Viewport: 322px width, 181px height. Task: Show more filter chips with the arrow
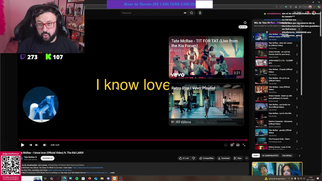(x=299, y=156)
